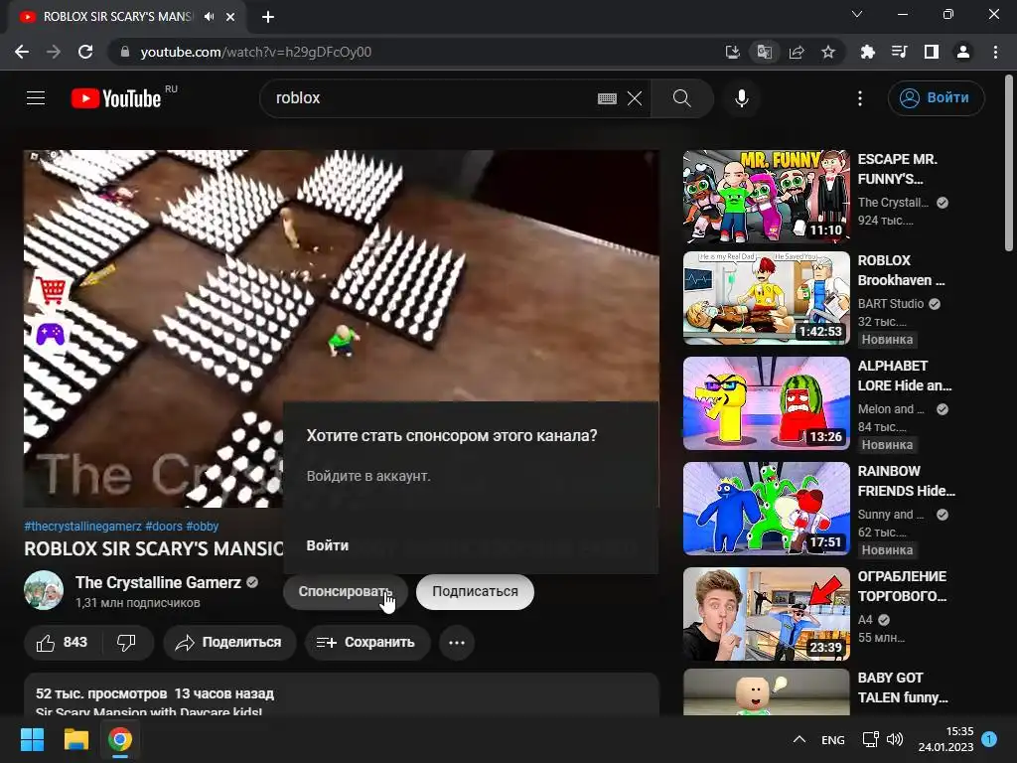Like the video with thumbs up

pos(63,643)
